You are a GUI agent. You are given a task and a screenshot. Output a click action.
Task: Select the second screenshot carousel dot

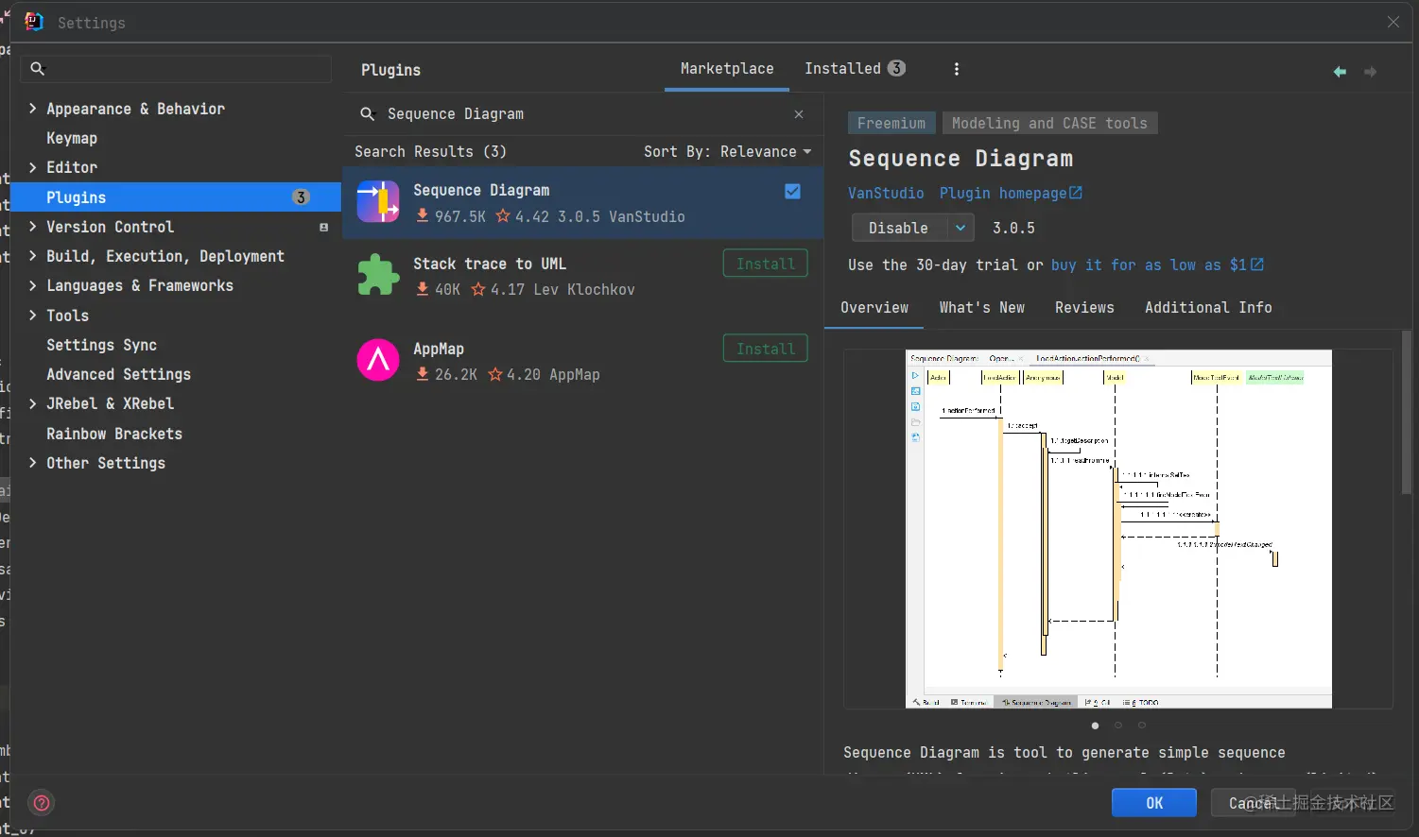pyautogui.click(x=1118, y=726)
